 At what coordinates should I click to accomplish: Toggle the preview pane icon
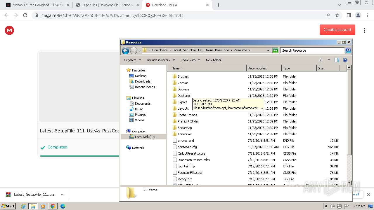337,60
